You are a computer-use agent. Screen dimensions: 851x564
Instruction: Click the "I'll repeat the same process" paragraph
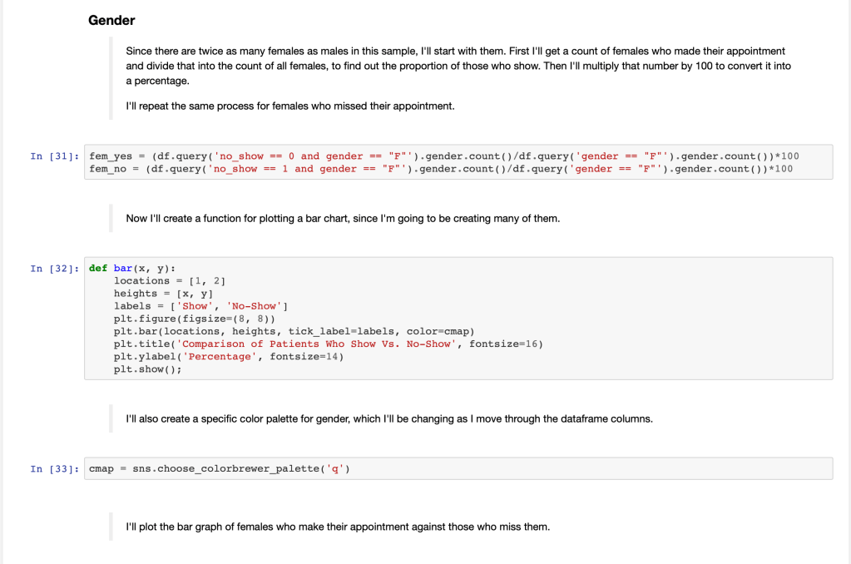(x=289, y=106)
